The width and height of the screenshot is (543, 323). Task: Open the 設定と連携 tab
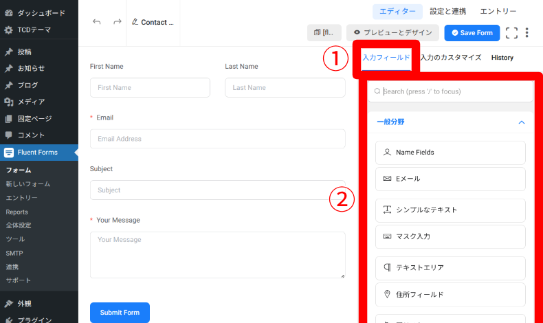pyautogui.click(x=447, y=12)
